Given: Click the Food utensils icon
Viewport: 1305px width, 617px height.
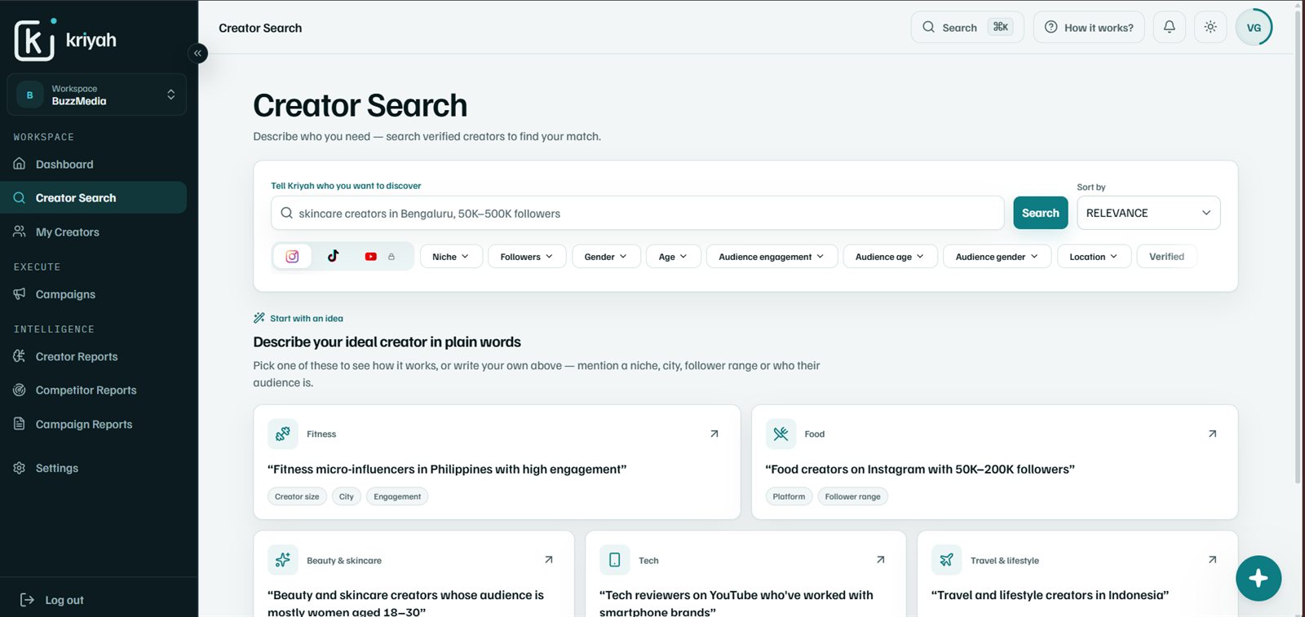Looking at the screenshot, I should (781, 434).
